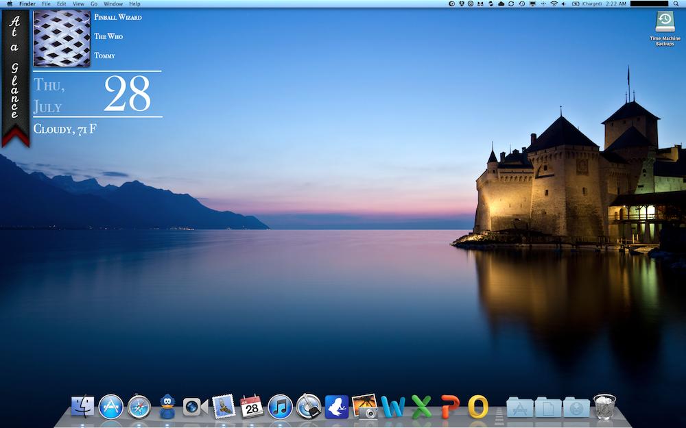Image resolution: width=686 pixels, height=428 pixels.
Task: Open Finder from the dock
Action: pyautogui.click(x=82, y=406)
